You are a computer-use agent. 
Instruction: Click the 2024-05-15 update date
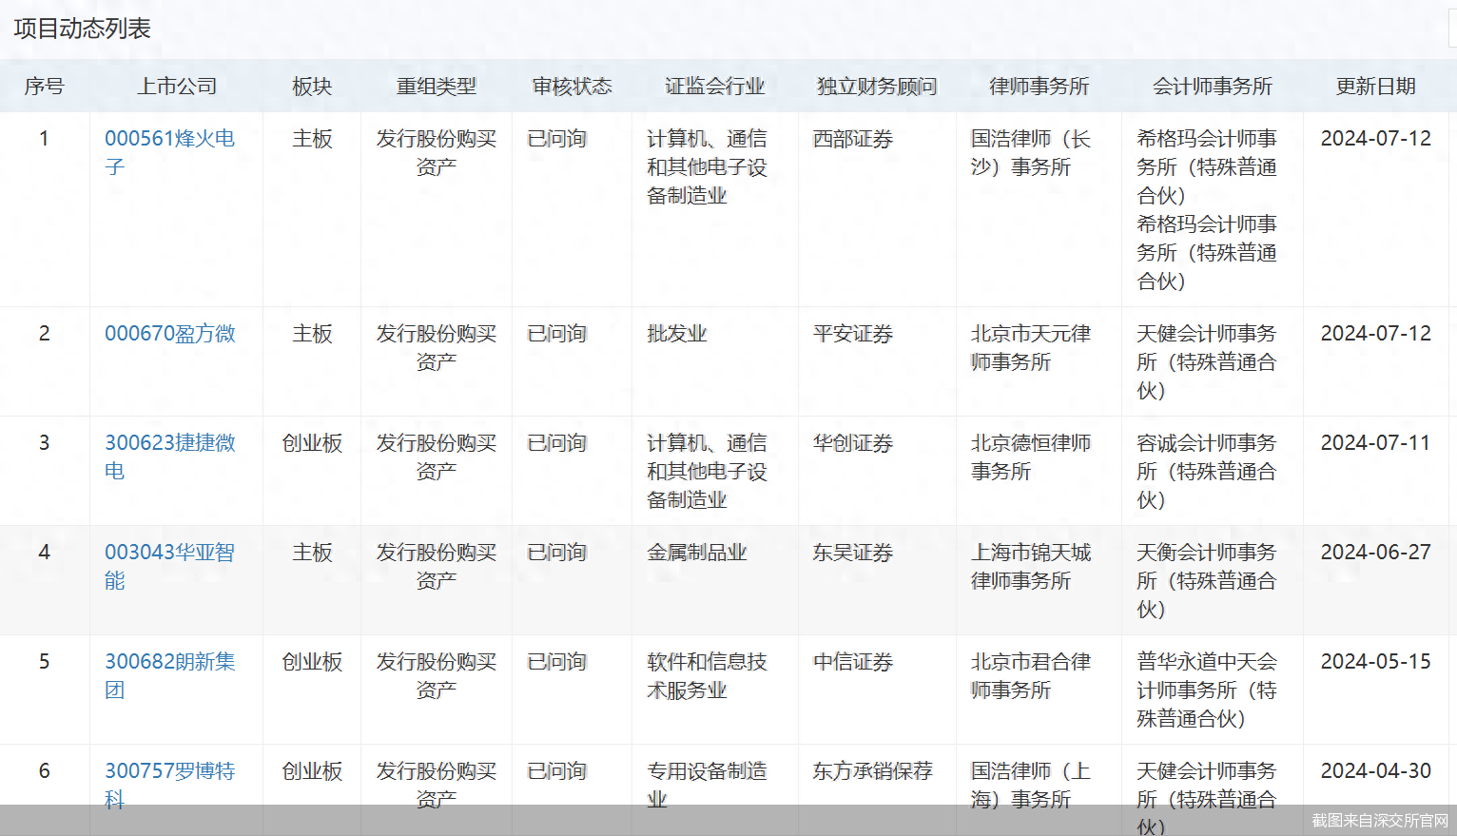(x=1375, y=662)
